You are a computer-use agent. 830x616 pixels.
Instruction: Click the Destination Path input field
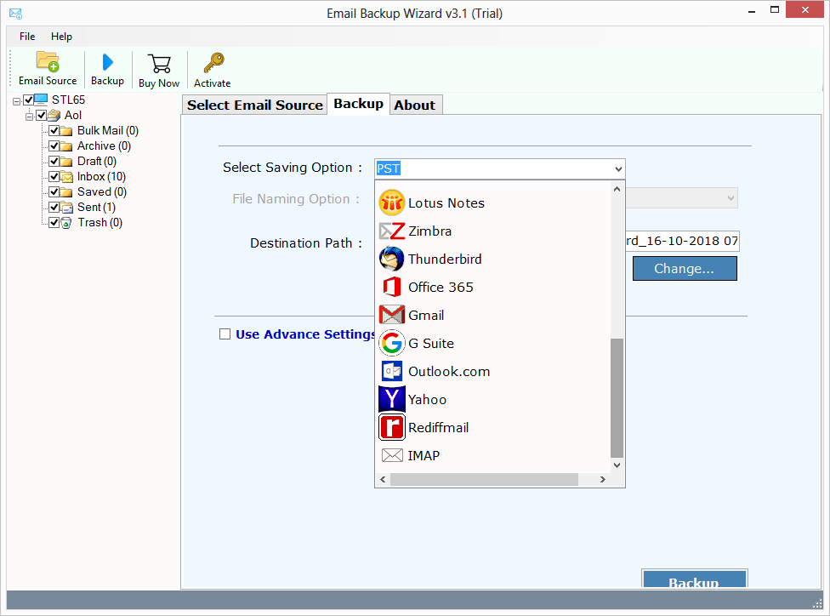pyautogui.click(x=682, y=241)
